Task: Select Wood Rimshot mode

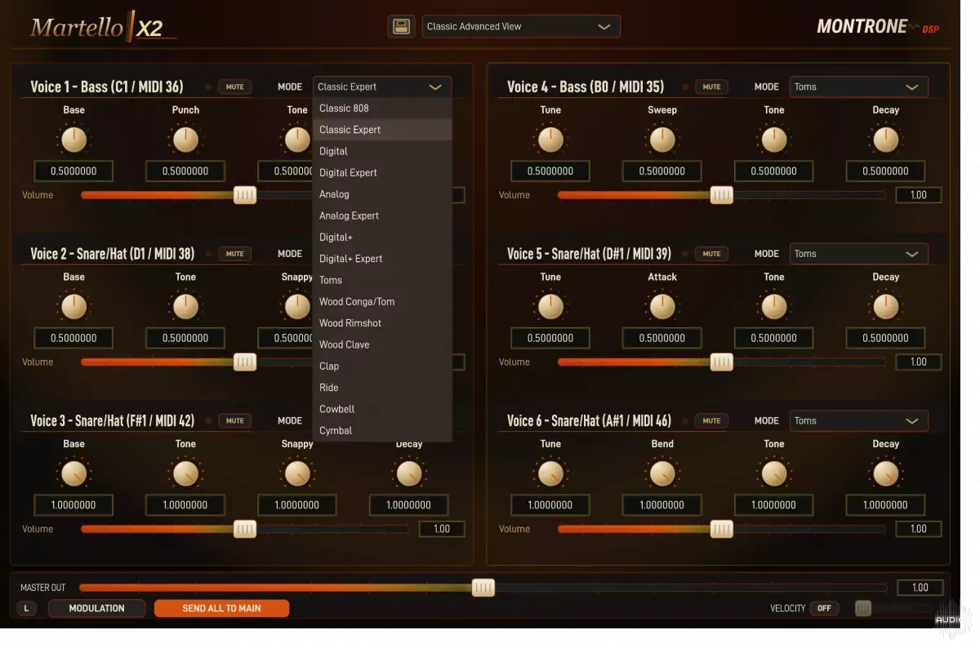Action: click(x=382, y=323)
